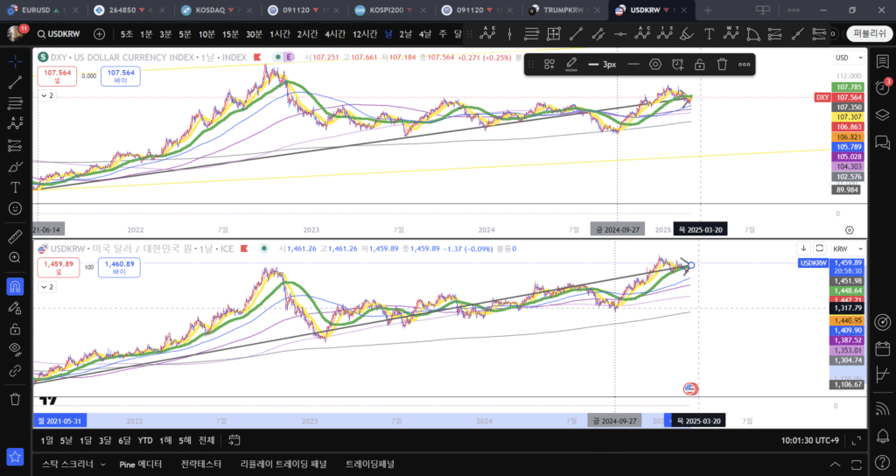Open the Fibonacci/gann tools in left sidebar
This screenshot has width=896, height=476.
click(16, 103)
